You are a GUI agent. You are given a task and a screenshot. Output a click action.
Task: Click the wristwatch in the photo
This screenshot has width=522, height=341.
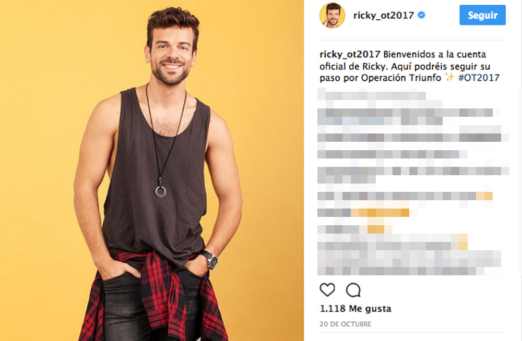211,260
